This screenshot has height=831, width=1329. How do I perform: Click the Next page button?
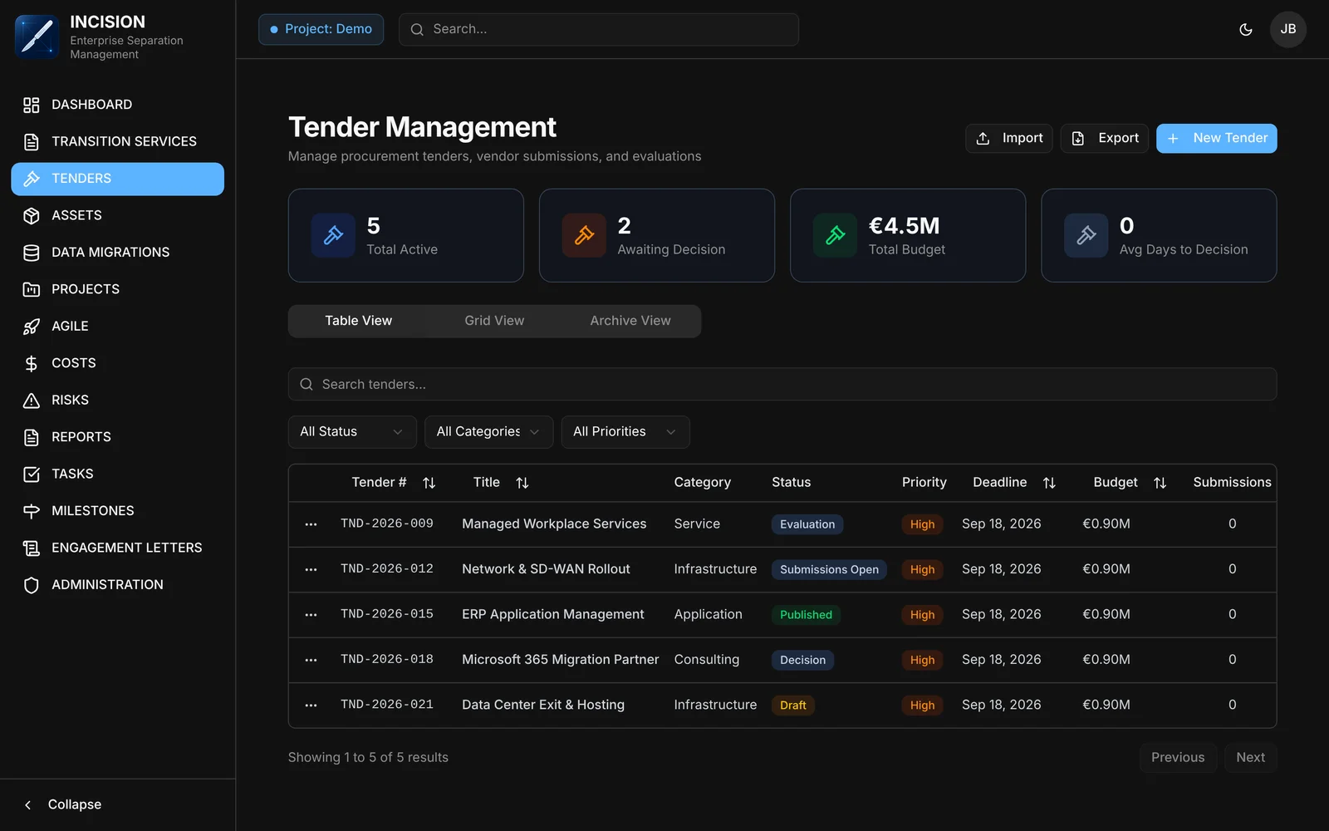[1250, 758]
